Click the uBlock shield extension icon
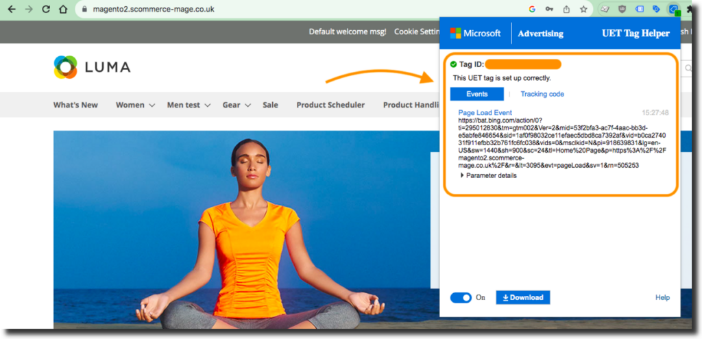This screenshot has height=339, width=702. point(622,10)
